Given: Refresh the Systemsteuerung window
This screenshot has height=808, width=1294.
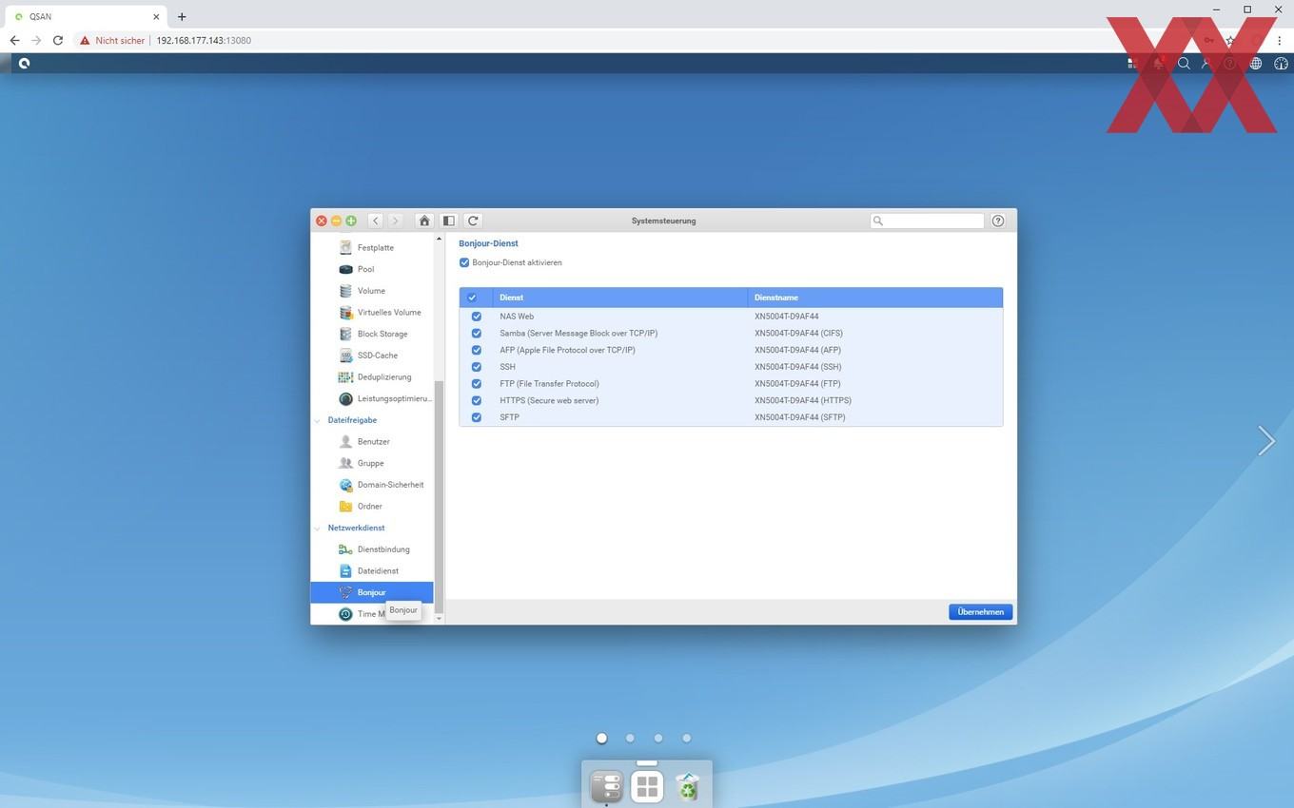Looking at the screenshot, I should coord(473,221).
